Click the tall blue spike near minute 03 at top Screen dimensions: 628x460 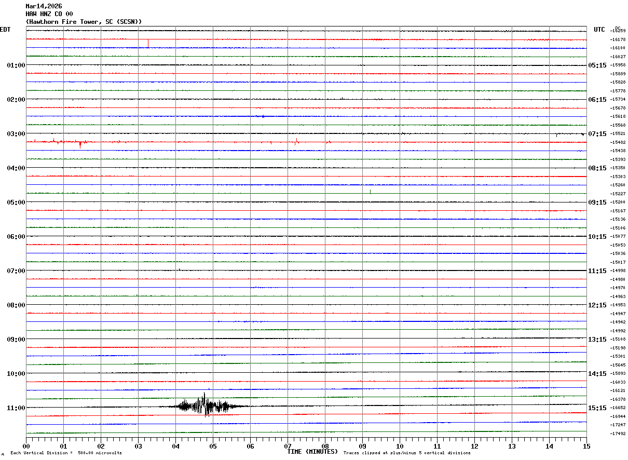(148, 43)
